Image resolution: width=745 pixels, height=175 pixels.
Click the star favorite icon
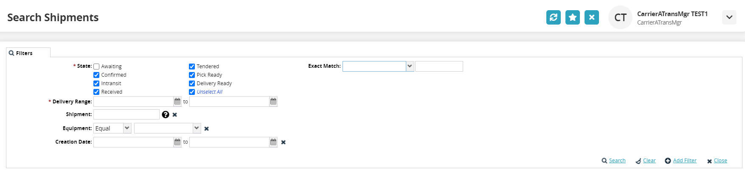point(572,17)
